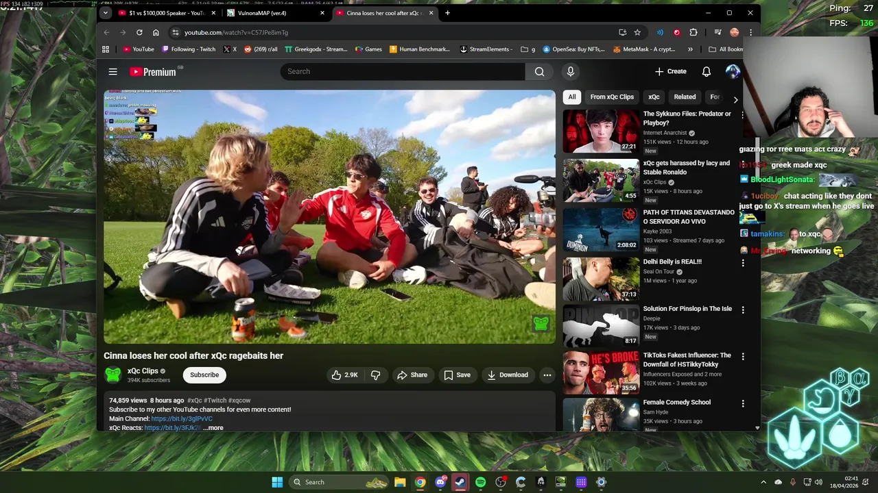Open Spotify from the taskbar
Screen dimensions: 878x493
(x=480, y=482)
